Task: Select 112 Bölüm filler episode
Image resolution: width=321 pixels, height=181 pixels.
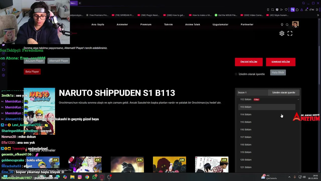Action: click(x=267, y=100)
